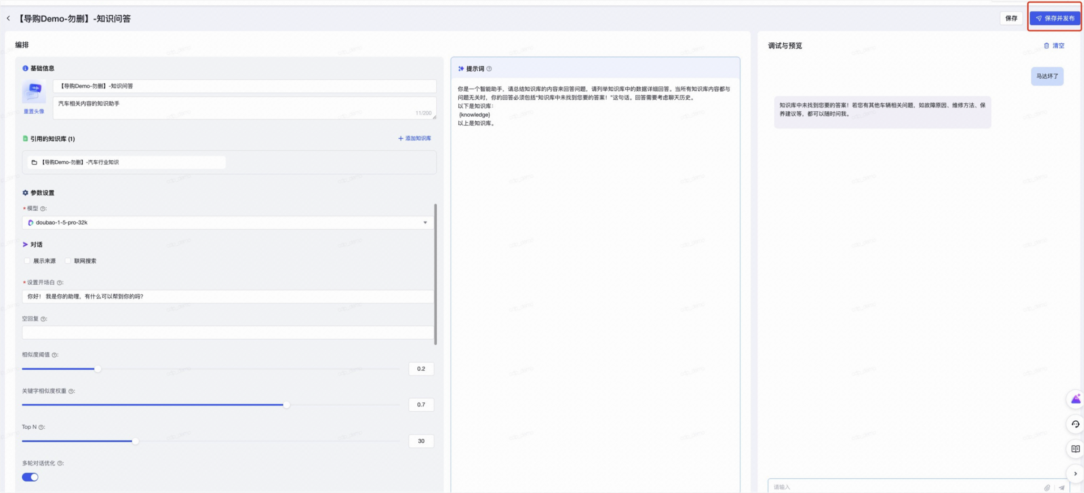The height and width of the screenshot is (493, 1084).
Task: Click the 重置头像 reset avatar link
Action: pos(34,111)
